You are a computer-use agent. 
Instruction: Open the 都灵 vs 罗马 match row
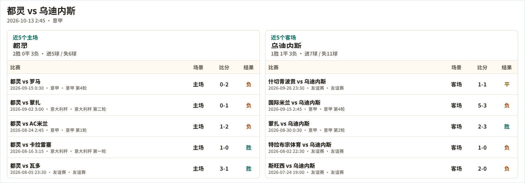[x=133, y=84]
